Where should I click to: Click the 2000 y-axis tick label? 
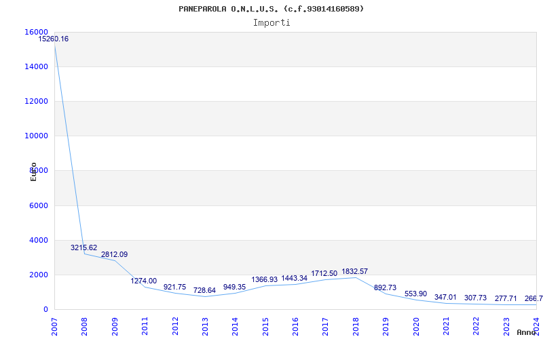(39, 275)
